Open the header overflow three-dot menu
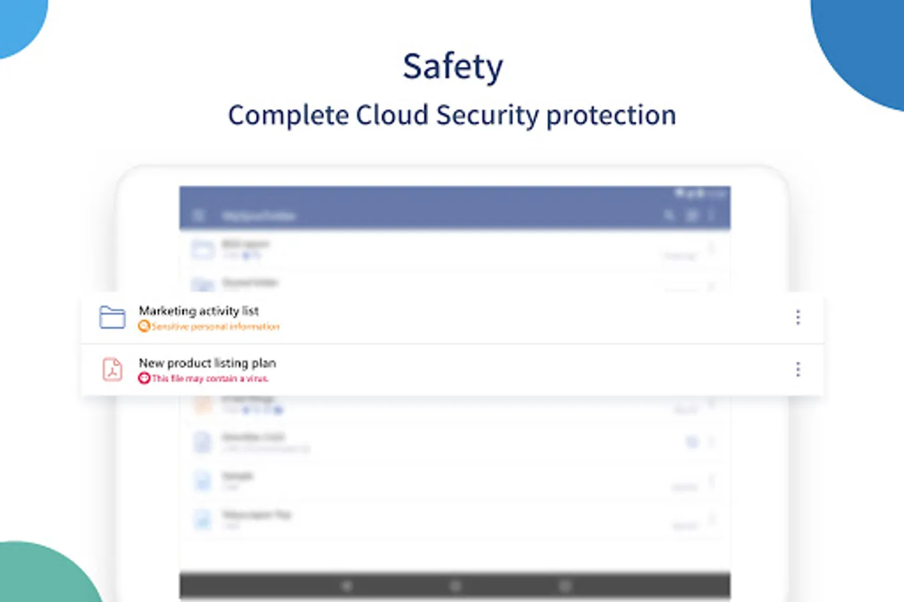The width and height of the screenshot is (904, 602). pyautogui.click(x=711, y=215)
